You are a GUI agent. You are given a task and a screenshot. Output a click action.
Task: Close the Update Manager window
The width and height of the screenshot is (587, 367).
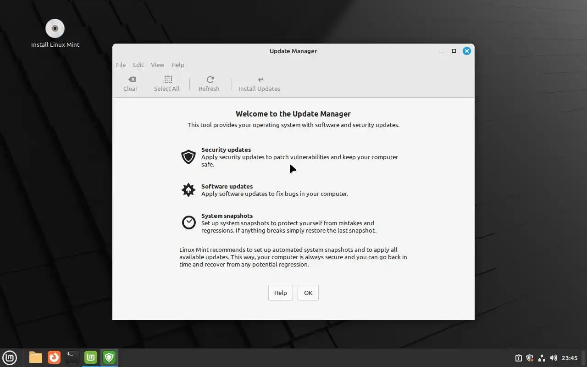[467, 51]
